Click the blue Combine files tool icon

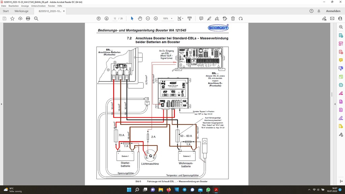[341, 68]
